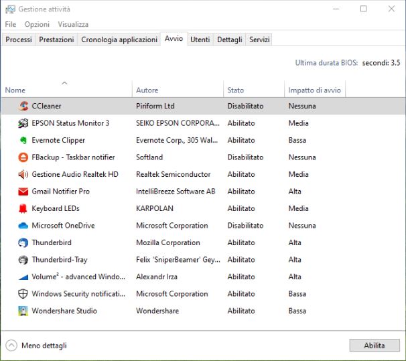Click the Abilita button

point(375,346)
